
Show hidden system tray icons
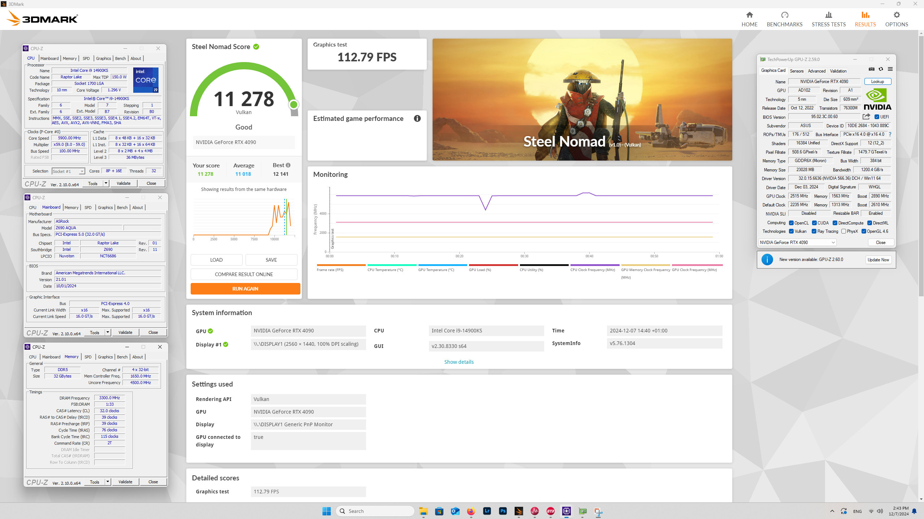pyautogui.click(x=832, y=511)
